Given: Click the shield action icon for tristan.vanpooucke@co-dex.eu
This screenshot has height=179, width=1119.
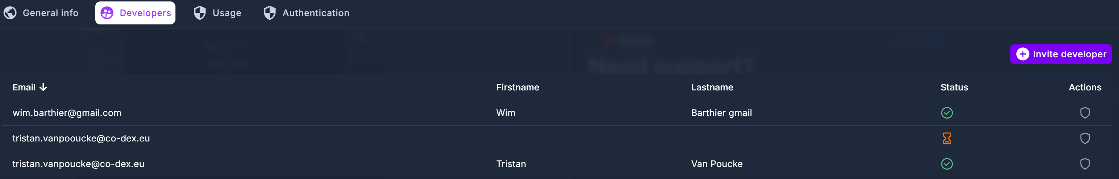Looking at the screenshot, I should point(1085,139).
